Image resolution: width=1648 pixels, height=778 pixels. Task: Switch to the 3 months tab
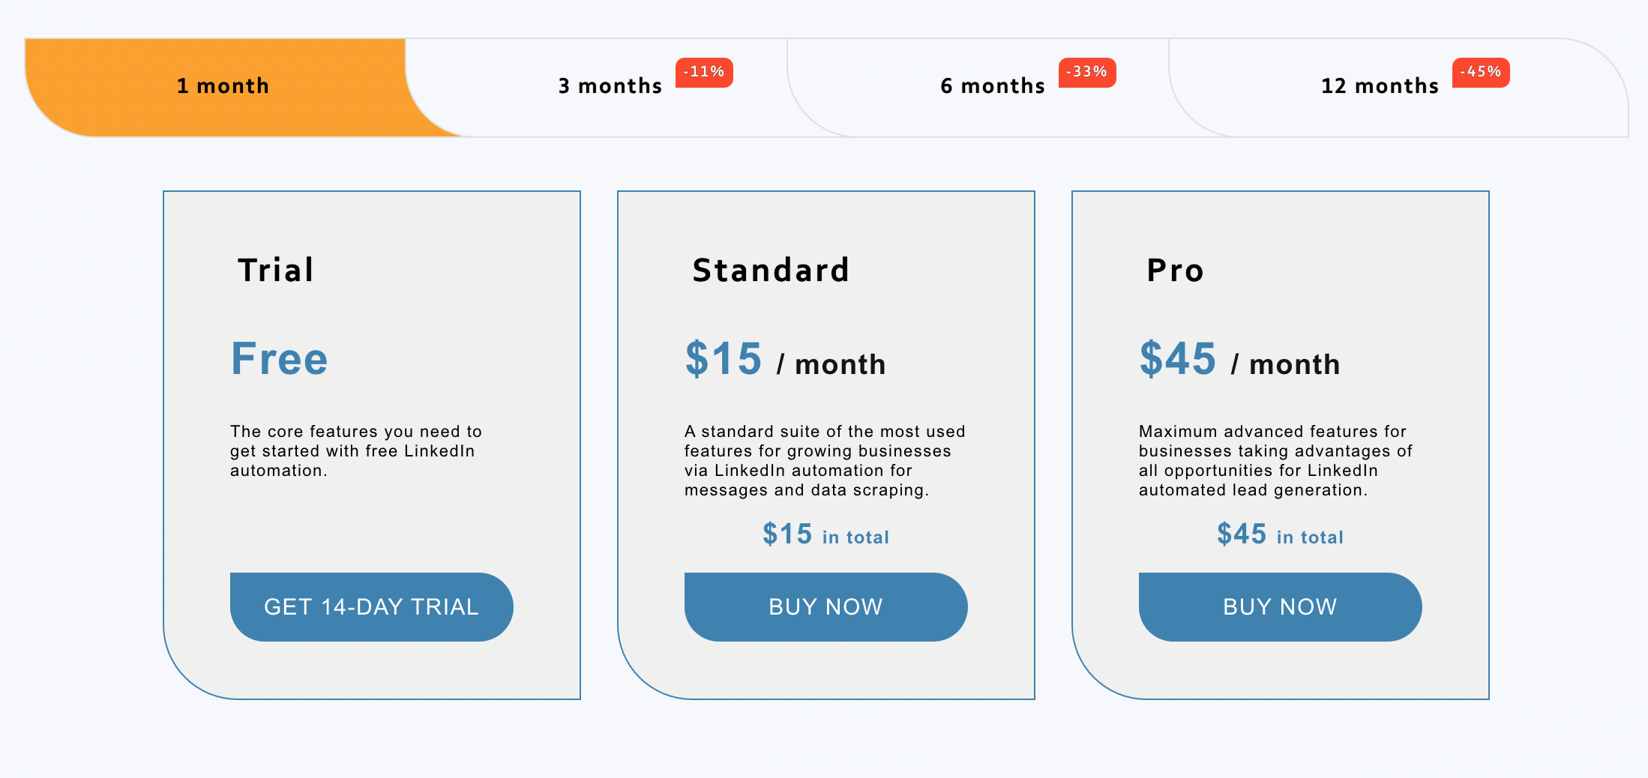click(x=610, y=86)
